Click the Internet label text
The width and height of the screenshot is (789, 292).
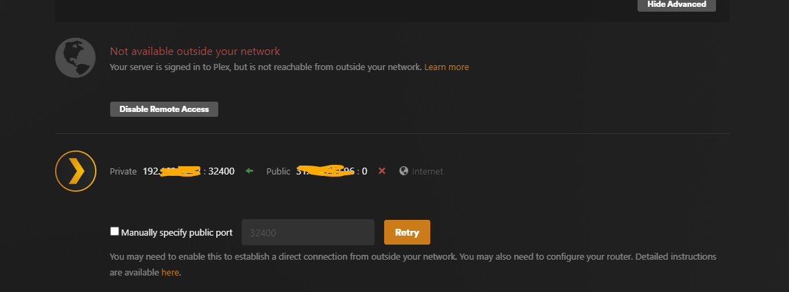pyautogui.click(x=428, y=171)
